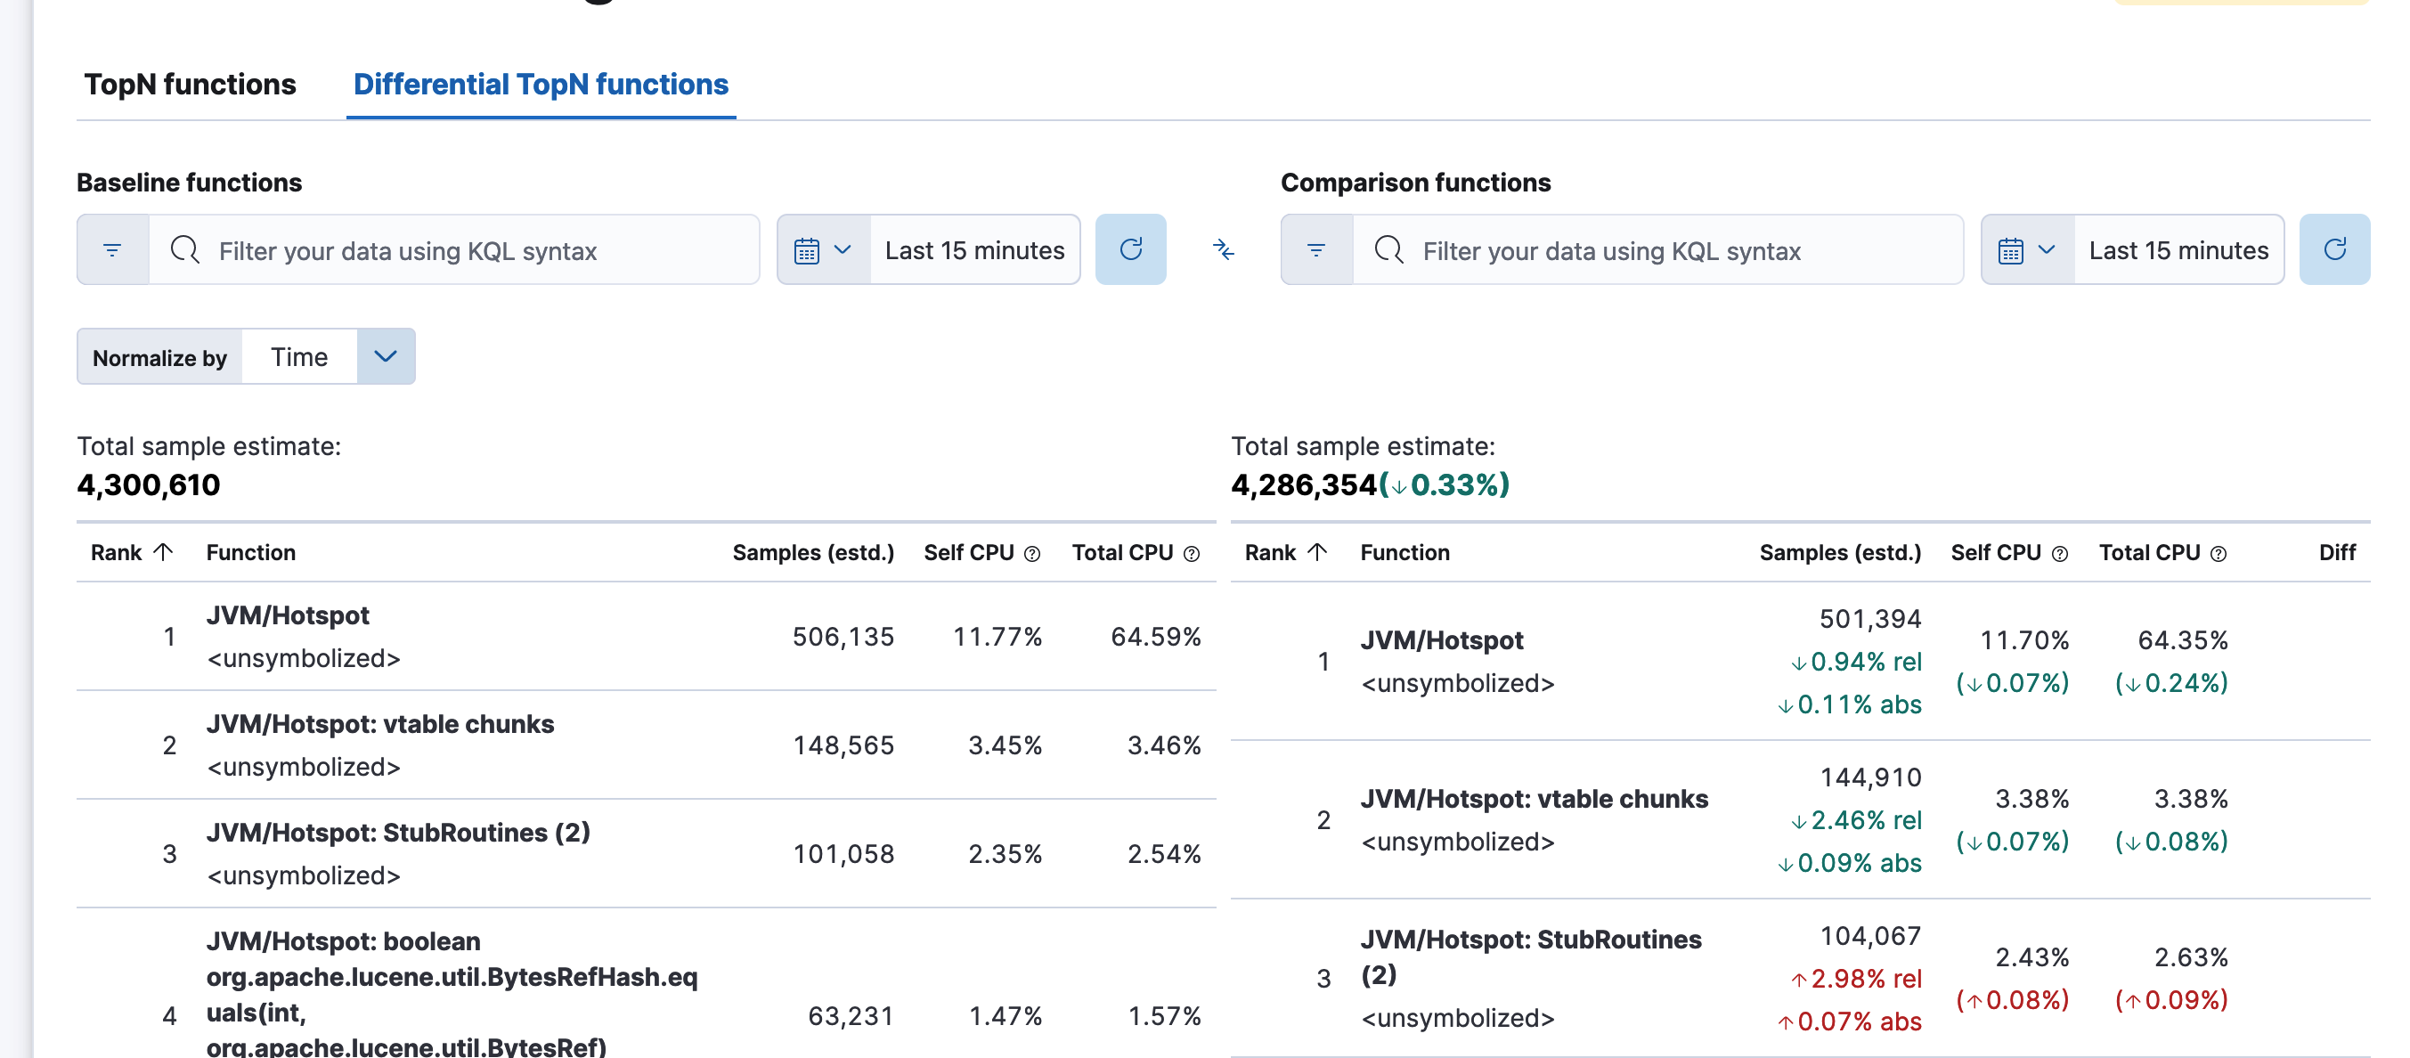Open baseline calendar quick menu
The height and width of the screenshot is (1058, 2410).
(823, 249)
